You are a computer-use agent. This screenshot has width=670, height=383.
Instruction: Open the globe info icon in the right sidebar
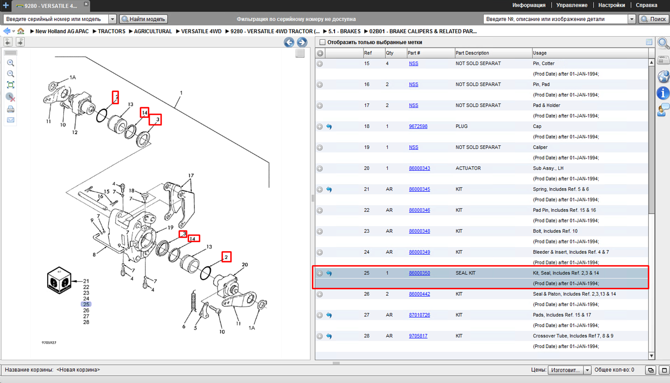[x=663, y=76]
